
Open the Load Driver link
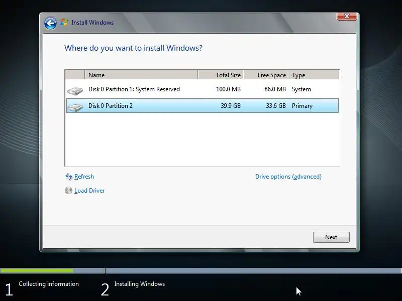(x=89, y=191)
